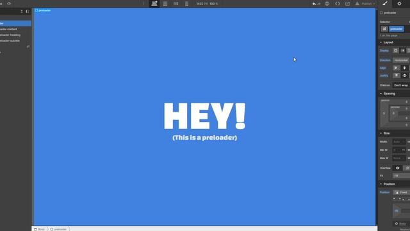
Task: Open the Style panel brush tab
Action: pos(385,3)
